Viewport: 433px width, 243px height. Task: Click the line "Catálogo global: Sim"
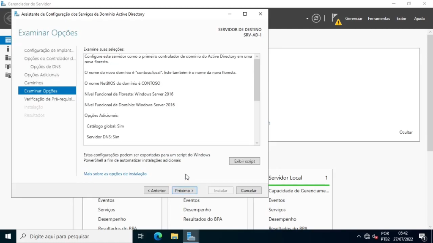coord(105,126)
